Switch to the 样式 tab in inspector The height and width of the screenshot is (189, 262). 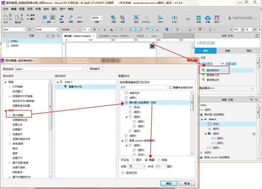pyautogui.click(x=249, y=51)
